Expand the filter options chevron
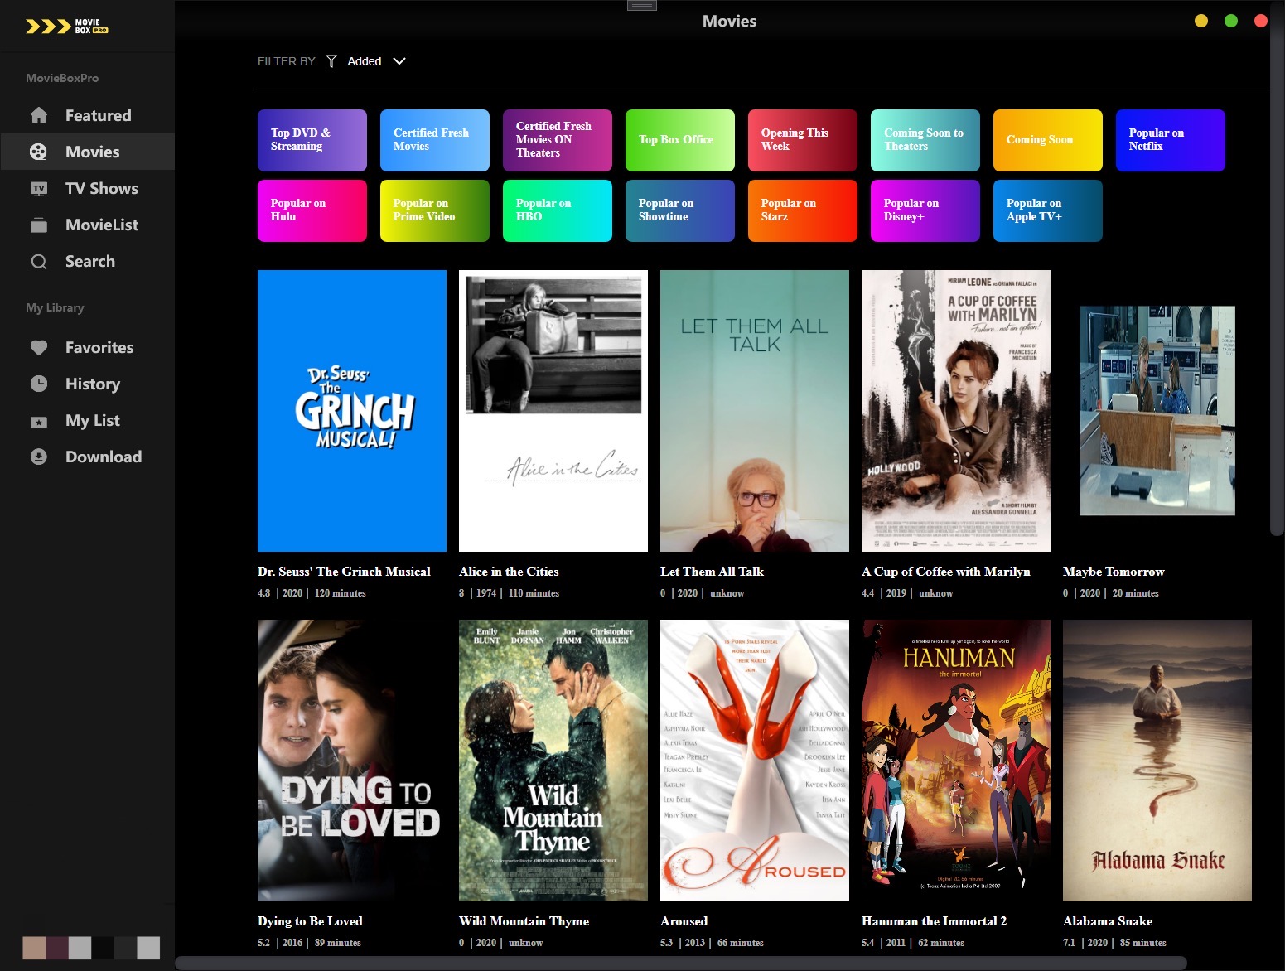Screen dimensions: 1285x971 point(399,61)
